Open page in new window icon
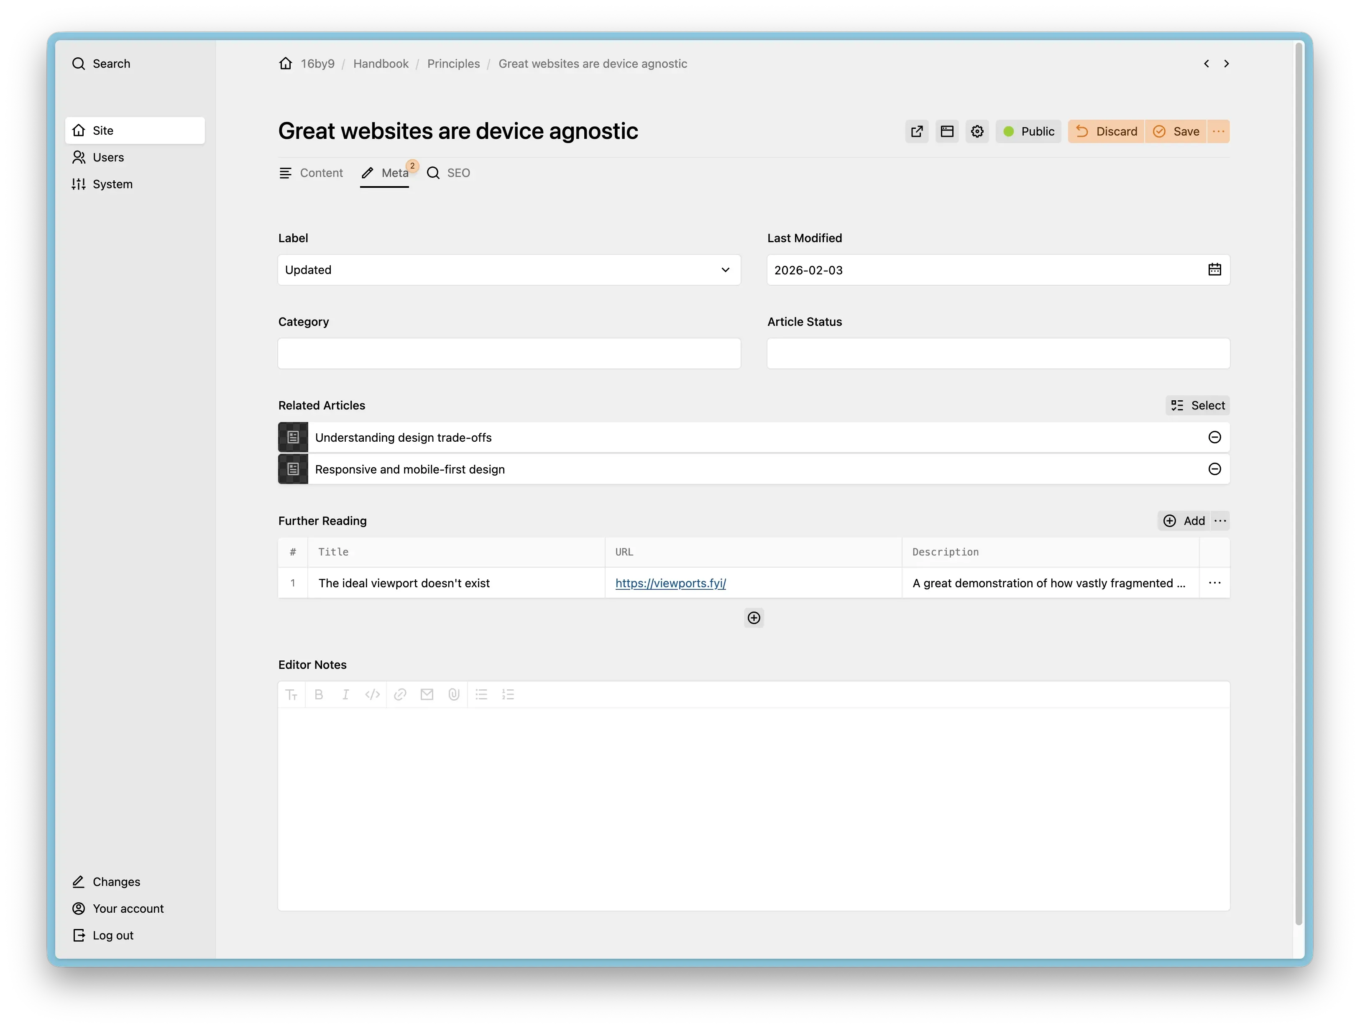Viewport: 1360px width, 1029px height. [x=917, y=132]
